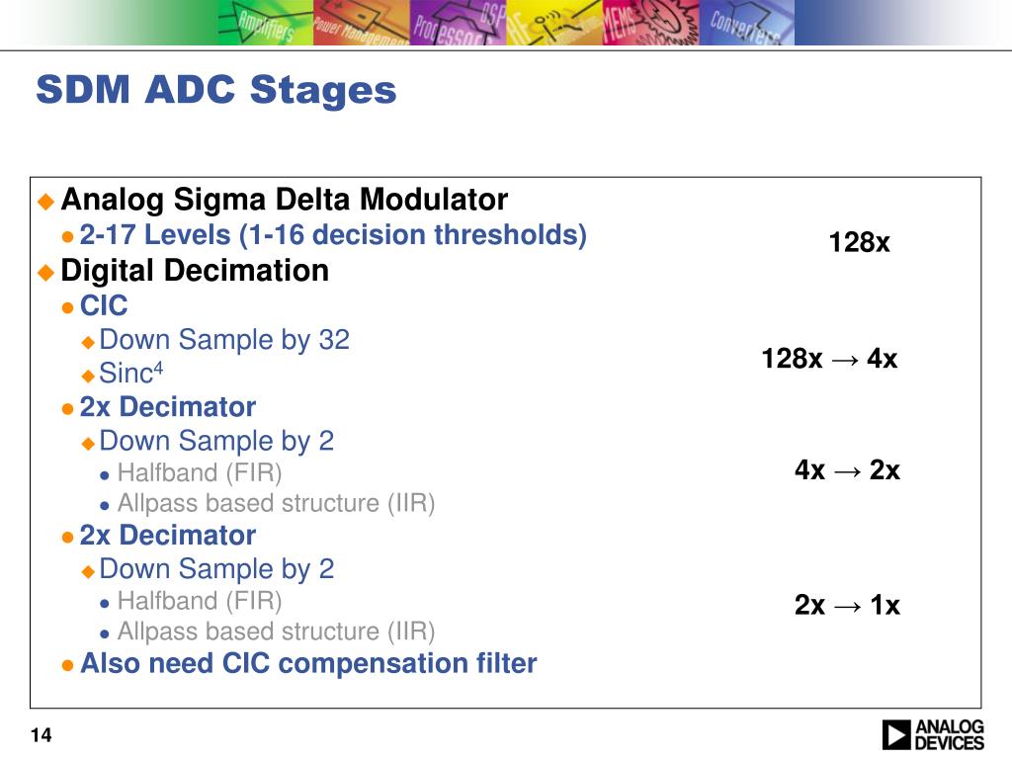Click slide number 14
The image size is (1012, 759).
coord(41,735)
